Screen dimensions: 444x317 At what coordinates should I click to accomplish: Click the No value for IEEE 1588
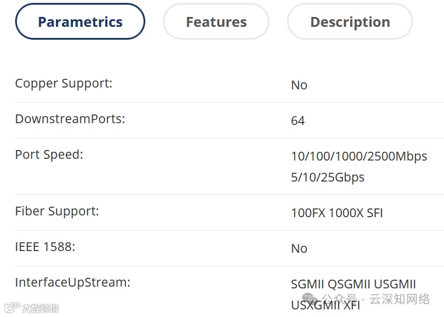pos(299,249)
